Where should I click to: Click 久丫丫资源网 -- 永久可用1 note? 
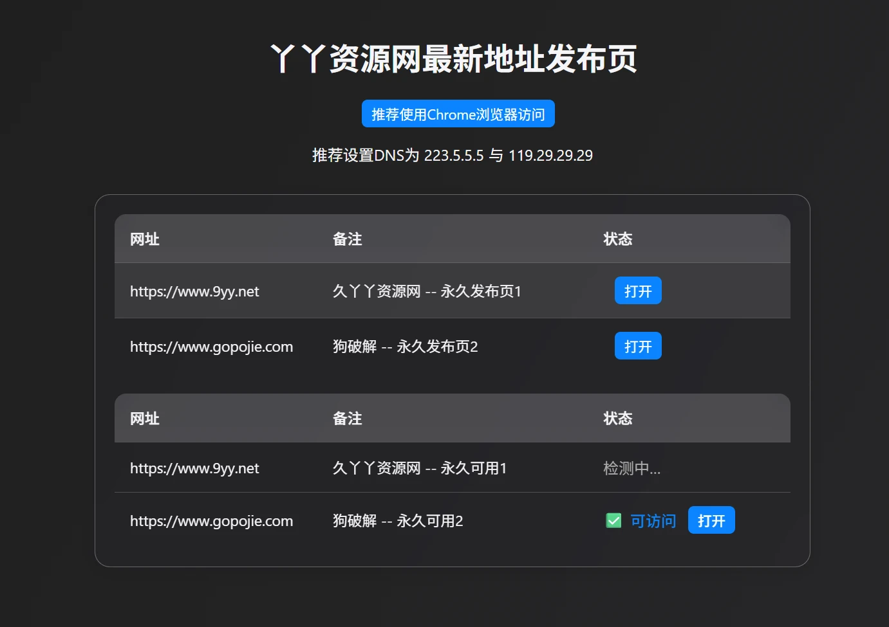tap(420, 468)
